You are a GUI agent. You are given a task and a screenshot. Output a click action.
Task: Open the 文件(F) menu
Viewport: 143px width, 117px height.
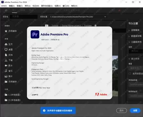click(x=4, y=6)
